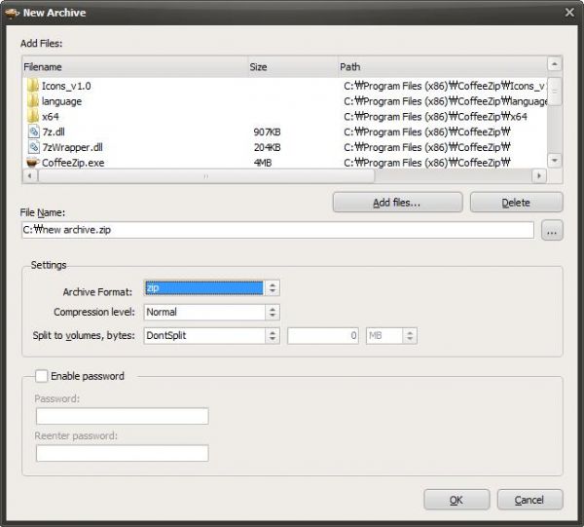Click the Add files... button
The height and width of the screenshot is (527, 584).
pyautogui.click(x=397, y=203)
